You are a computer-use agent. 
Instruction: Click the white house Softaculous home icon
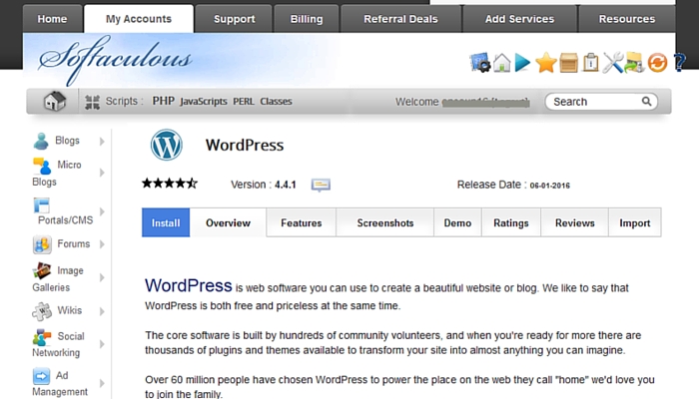[502, 62]
